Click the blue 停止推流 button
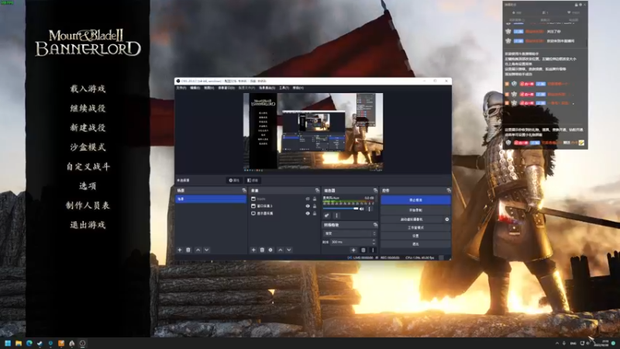The width and height of the screenshot is (620, 349). 415,200
